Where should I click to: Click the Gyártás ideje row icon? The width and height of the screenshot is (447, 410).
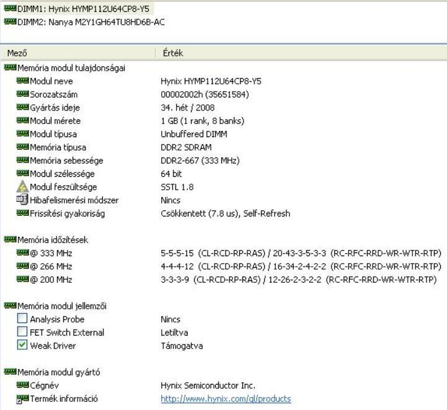pos(22,107)
